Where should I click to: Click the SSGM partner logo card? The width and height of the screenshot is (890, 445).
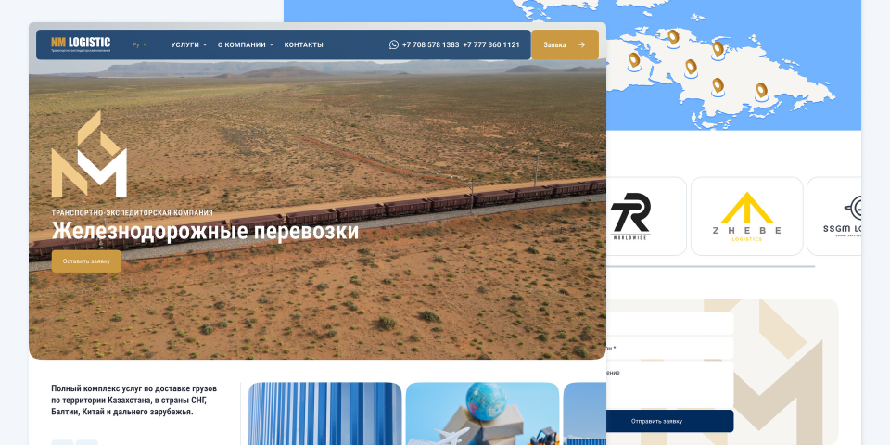pos(834,216)
